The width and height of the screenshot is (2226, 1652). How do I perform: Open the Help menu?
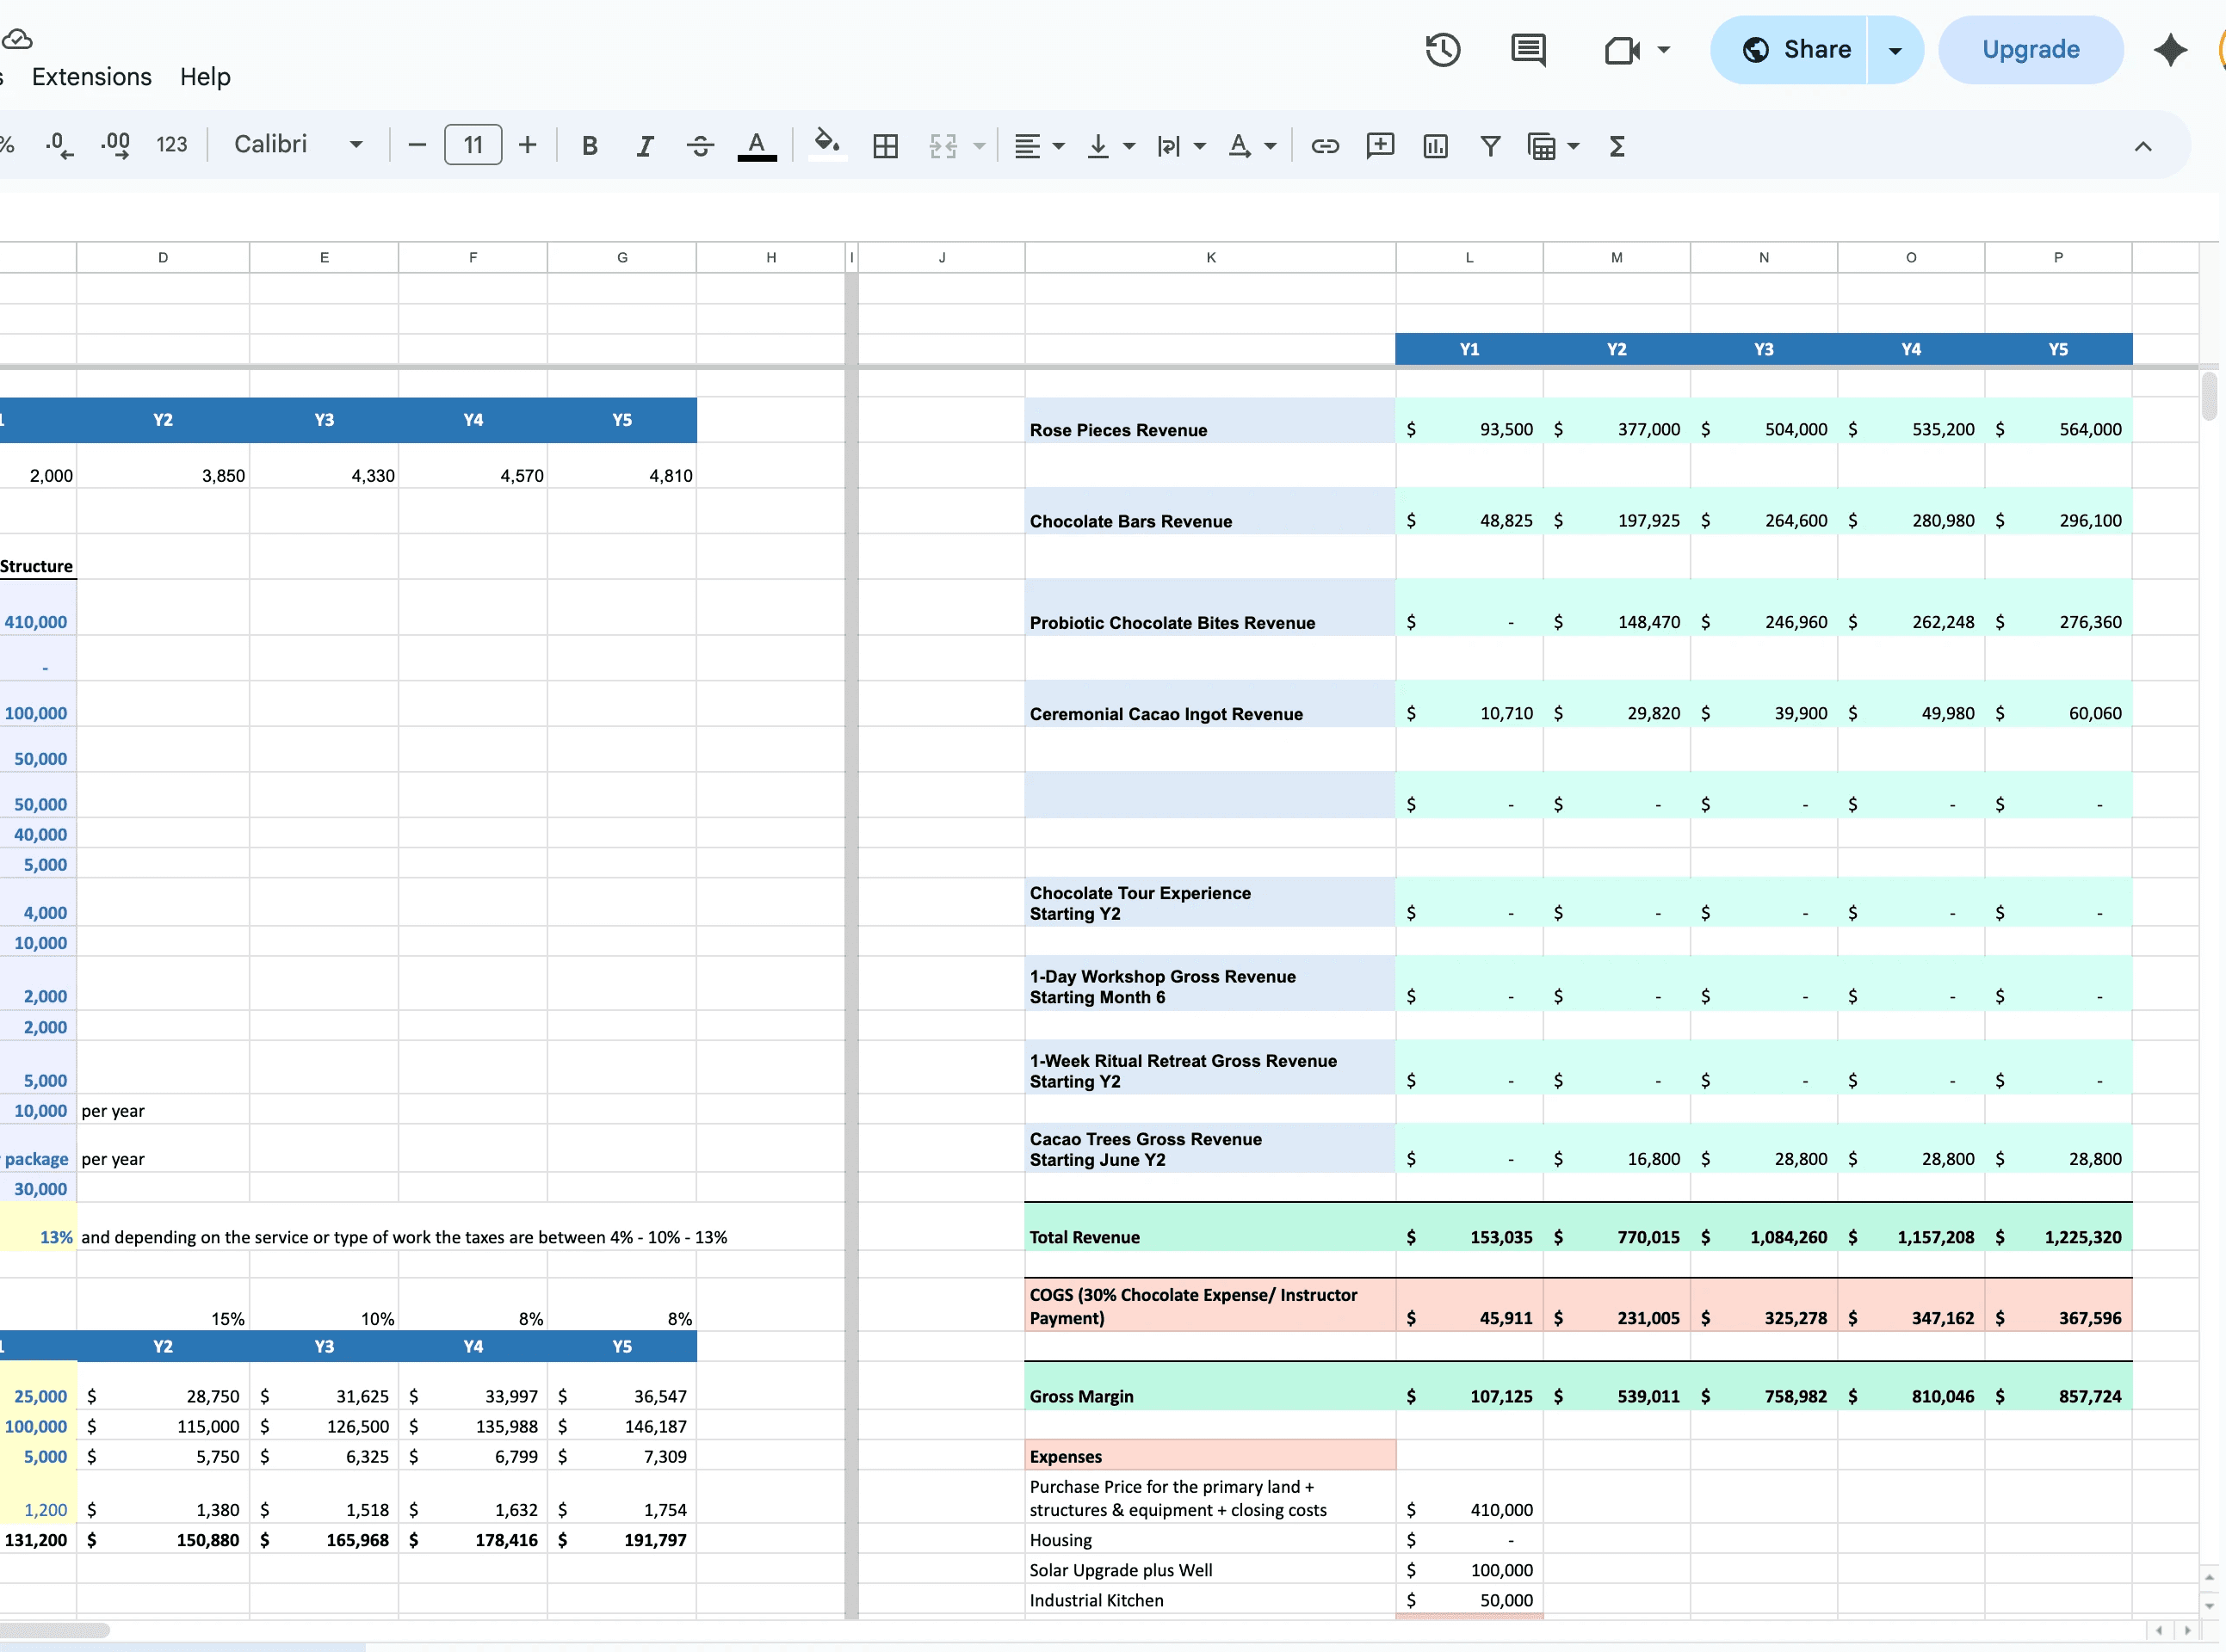click(x=205, y=77)
